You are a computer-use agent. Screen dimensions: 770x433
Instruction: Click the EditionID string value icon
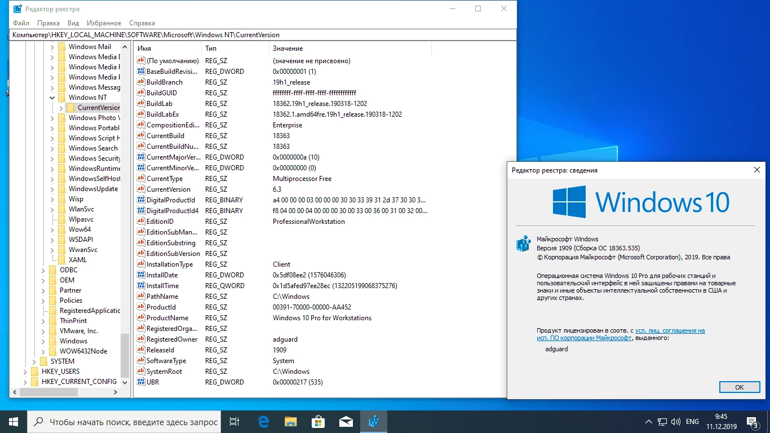coord(141,222)
